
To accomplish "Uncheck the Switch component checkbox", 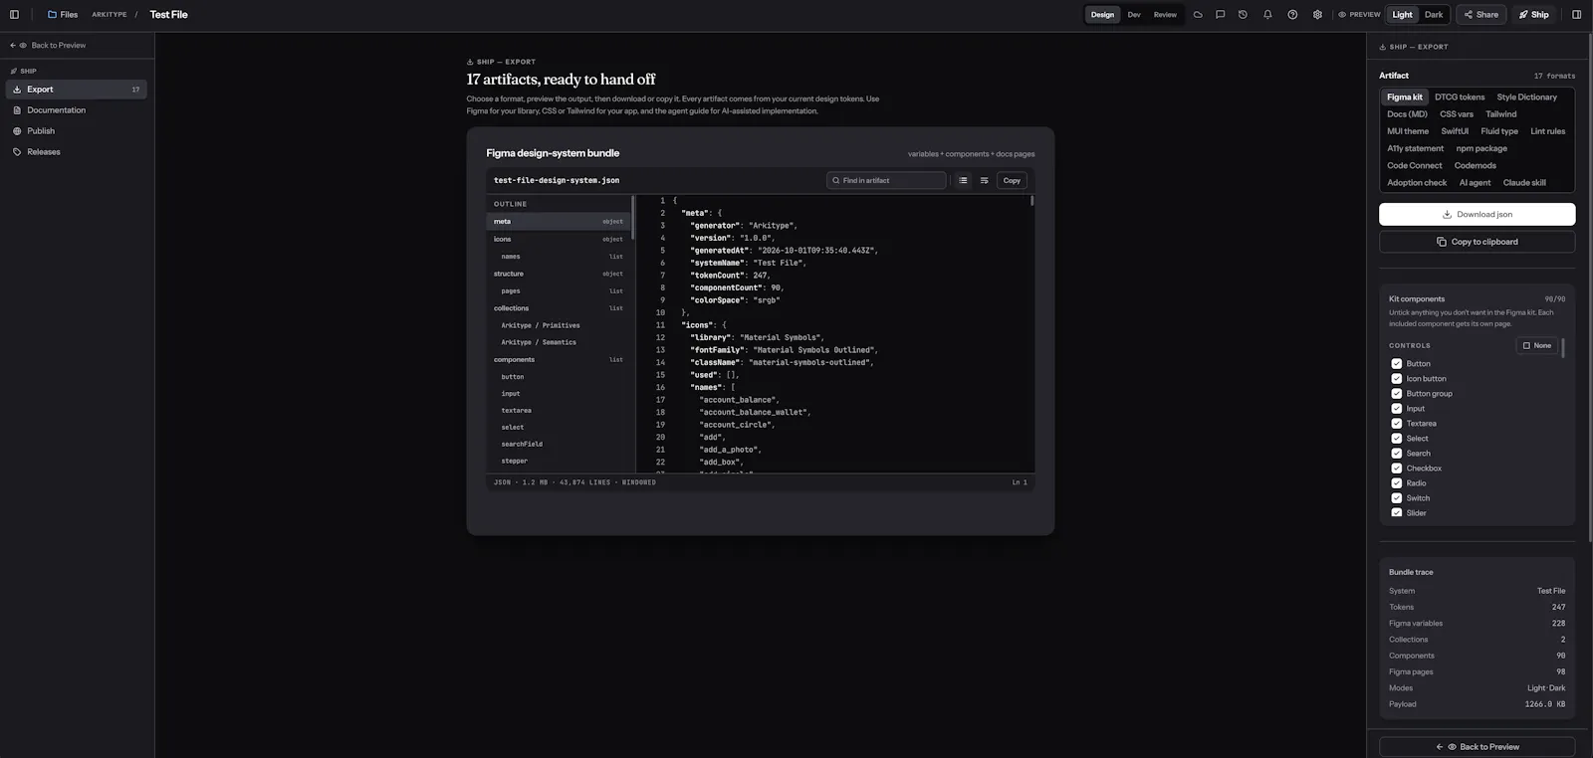I will tap(1396, 498).
